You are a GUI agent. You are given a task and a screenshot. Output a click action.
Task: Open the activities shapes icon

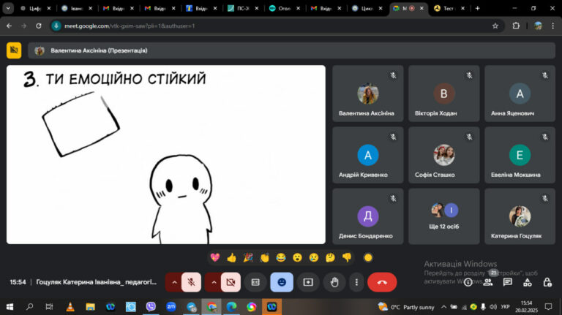click(527, 282)
